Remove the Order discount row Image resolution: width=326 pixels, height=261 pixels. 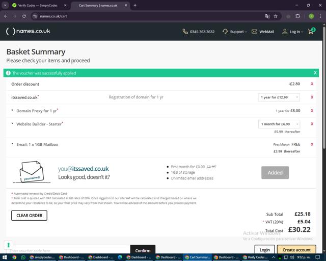(x=312, y=84)
